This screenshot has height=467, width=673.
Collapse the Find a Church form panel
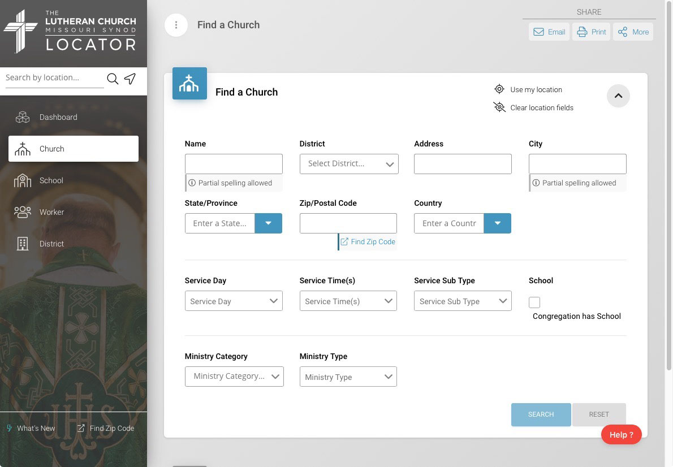tap(618, 96)
